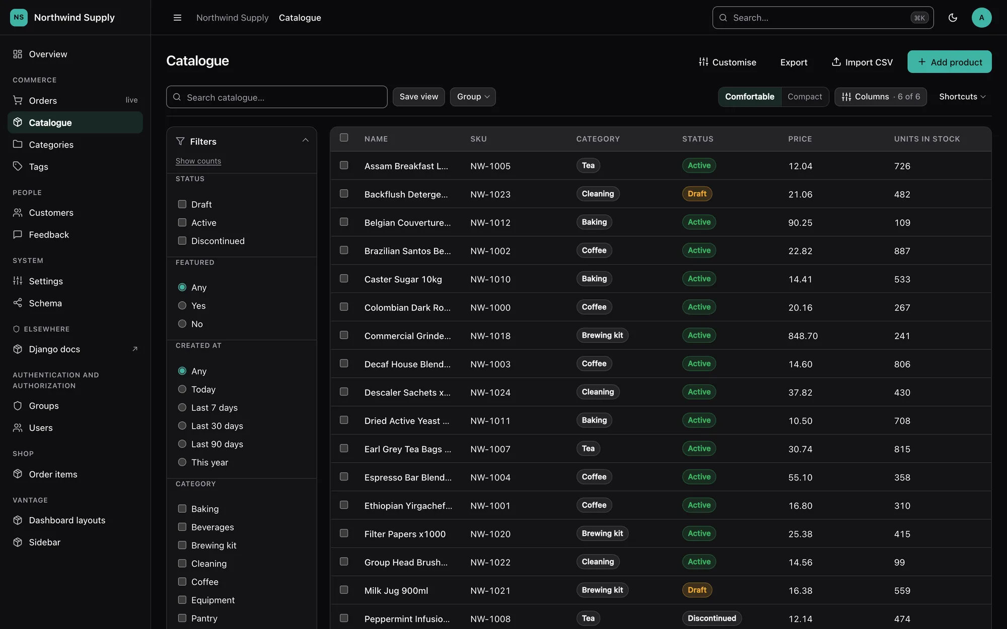Switch to Compact density
1007x629 pixels.
tap(805, 97)
